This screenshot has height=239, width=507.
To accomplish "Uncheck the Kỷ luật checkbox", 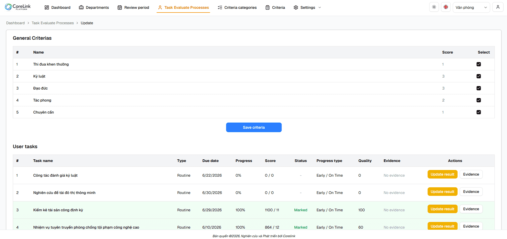I will [x=479, y=76].
